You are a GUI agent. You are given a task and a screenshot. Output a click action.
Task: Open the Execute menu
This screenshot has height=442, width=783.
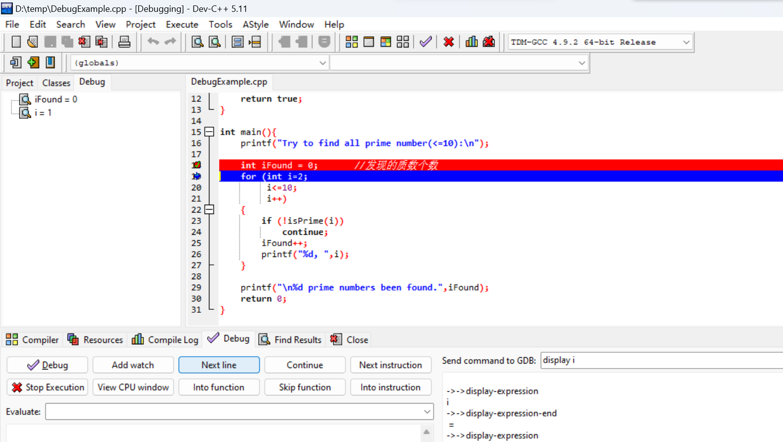click(x=182, y=24)
